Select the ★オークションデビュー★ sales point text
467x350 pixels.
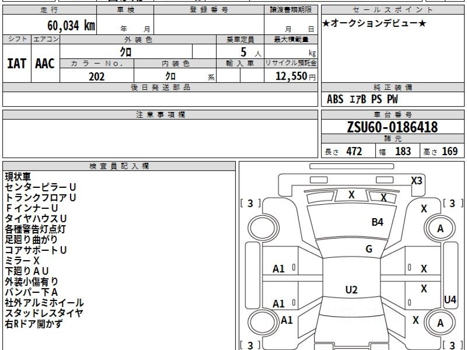click(374, 24)
